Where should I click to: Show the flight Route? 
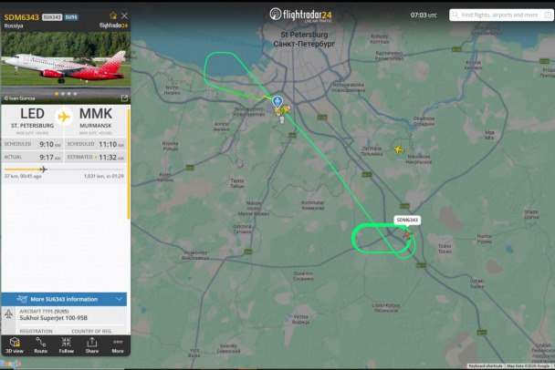(41, 345)
